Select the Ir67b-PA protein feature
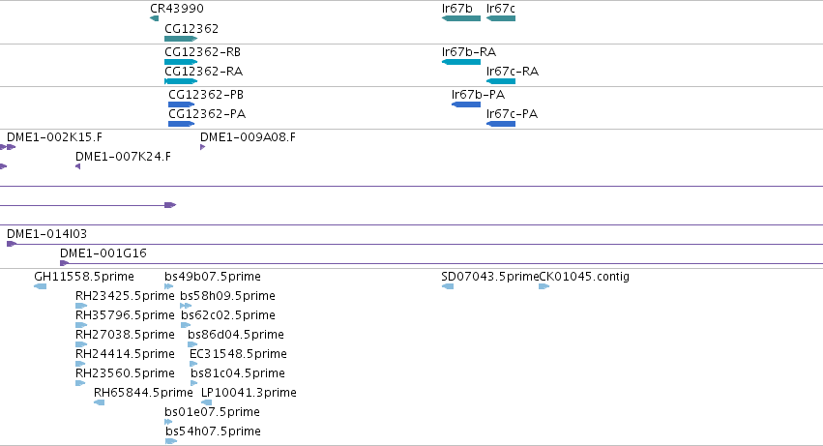 (x=466, y=104)
